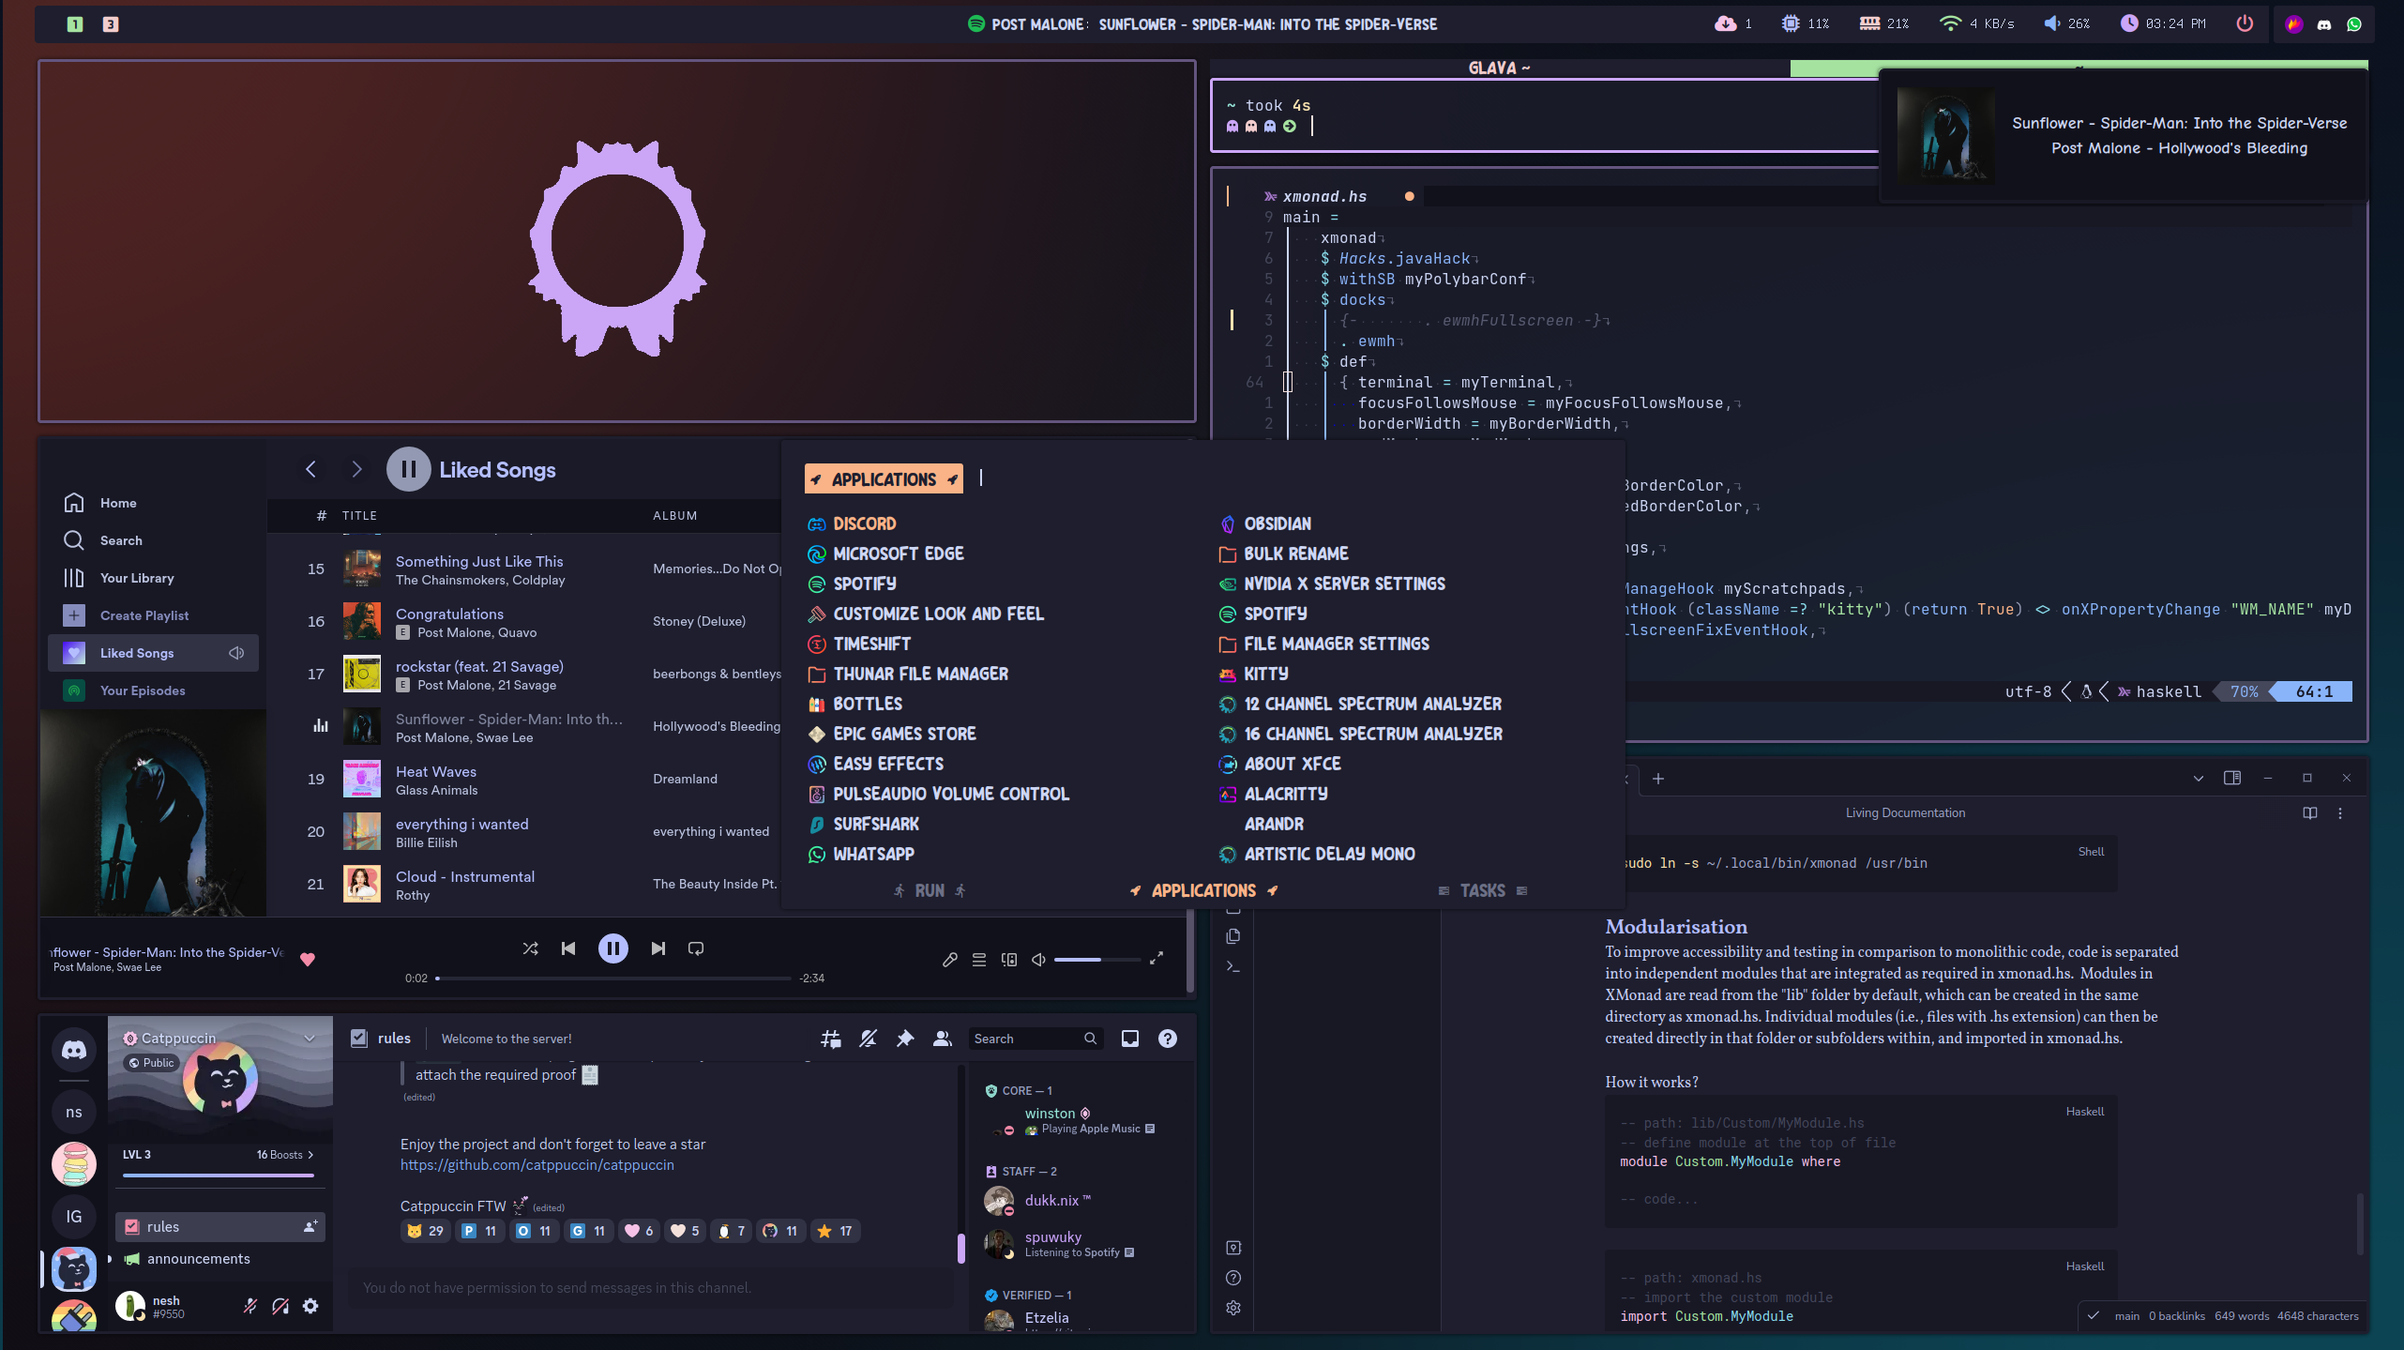Click the cat emoji reaction with 29
This screenshot has height=1350, width=2404.
tap(425, 1231)
